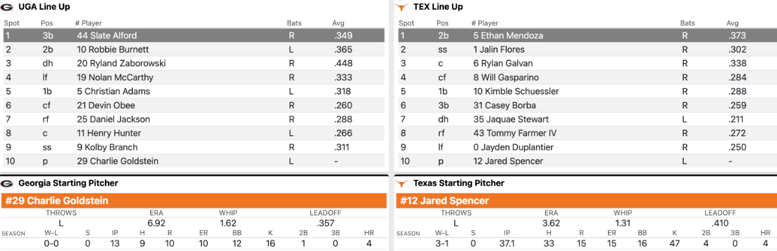Click Will Gasparino in the TEX lineup

tap(506, 78)
